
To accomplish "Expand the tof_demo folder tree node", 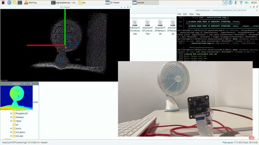I will coord(11,132).
